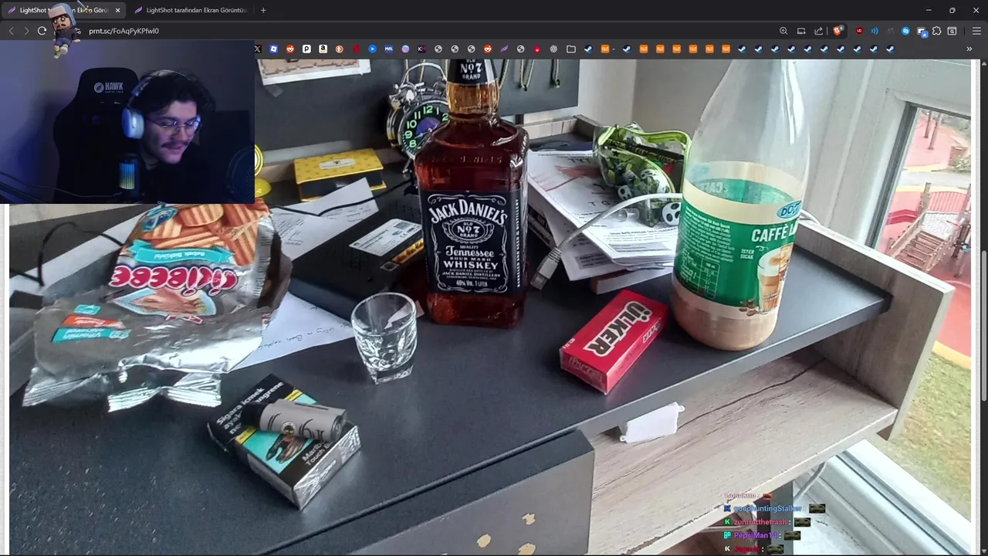
Task: Click the screenshot tool icon in toolbar
Action: 922,31
